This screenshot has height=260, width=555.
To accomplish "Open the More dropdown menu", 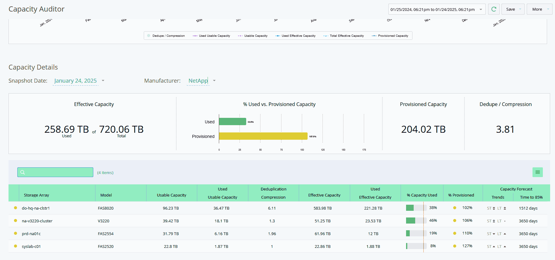I will 539,9.
